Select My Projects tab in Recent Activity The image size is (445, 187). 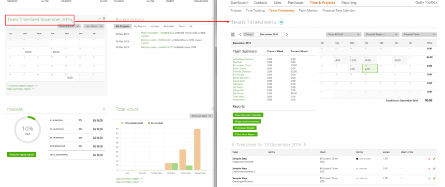coord(122,26)
